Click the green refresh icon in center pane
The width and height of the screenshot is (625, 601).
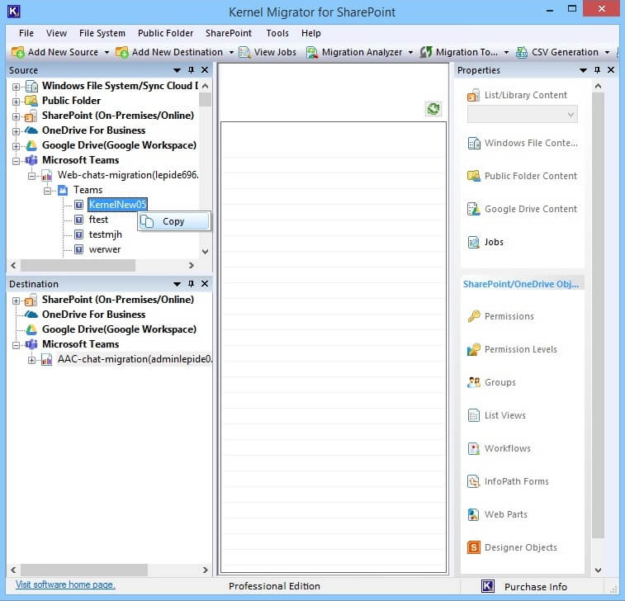coord(433,109)
